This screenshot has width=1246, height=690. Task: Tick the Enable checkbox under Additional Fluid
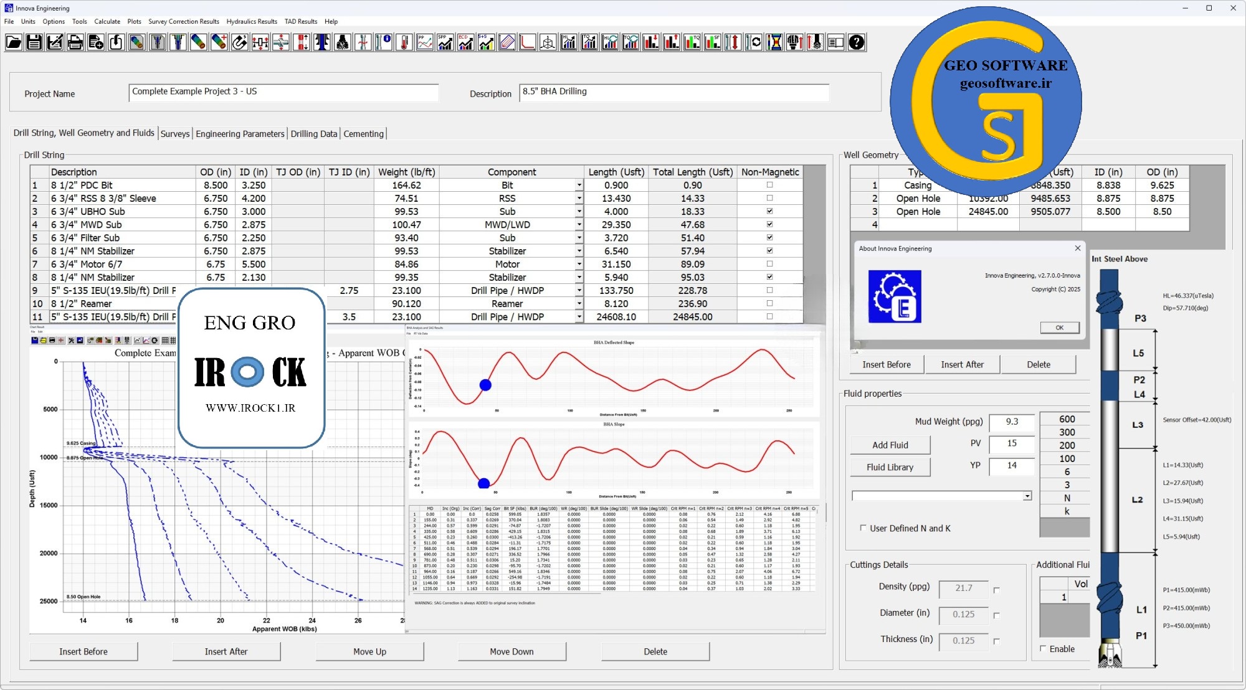tap(1043, 649)
